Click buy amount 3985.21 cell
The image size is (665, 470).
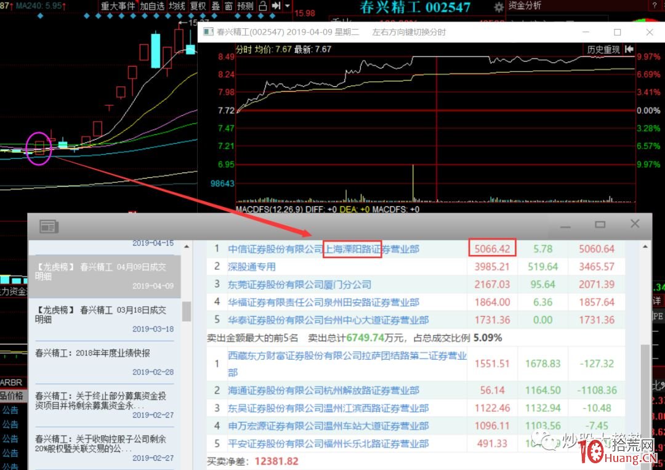coord(492,267)
